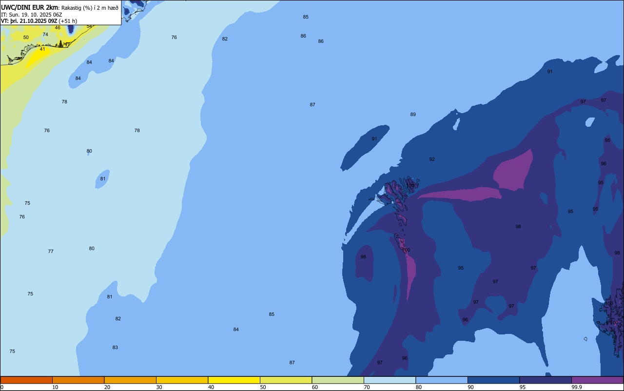This screenshot has height=391, width=624.
Task: Click the '60' legend tick label
Action: (314, 387)
